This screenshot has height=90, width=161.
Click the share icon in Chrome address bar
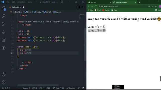(152, 6)
